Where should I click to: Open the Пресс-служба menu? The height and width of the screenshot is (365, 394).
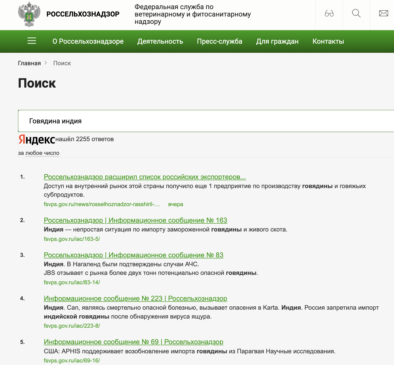point(220,41)
